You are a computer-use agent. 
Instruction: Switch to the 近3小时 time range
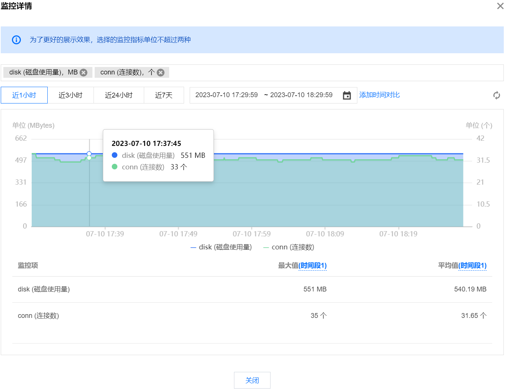pos(70,95)
